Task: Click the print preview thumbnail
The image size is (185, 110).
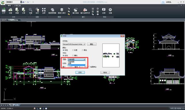Action: [111, 56]
